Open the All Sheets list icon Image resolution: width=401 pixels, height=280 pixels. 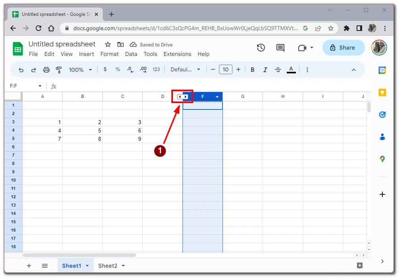pos(45,266)
